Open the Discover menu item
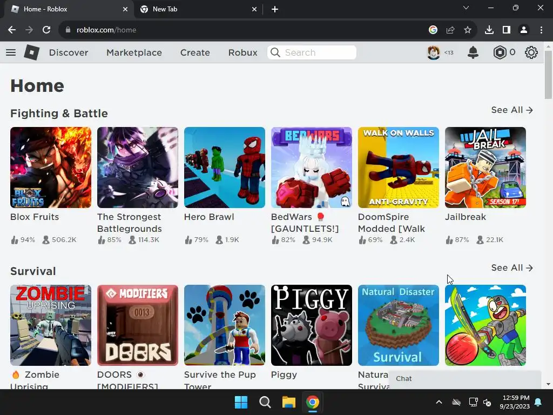 tap(69, 52)
